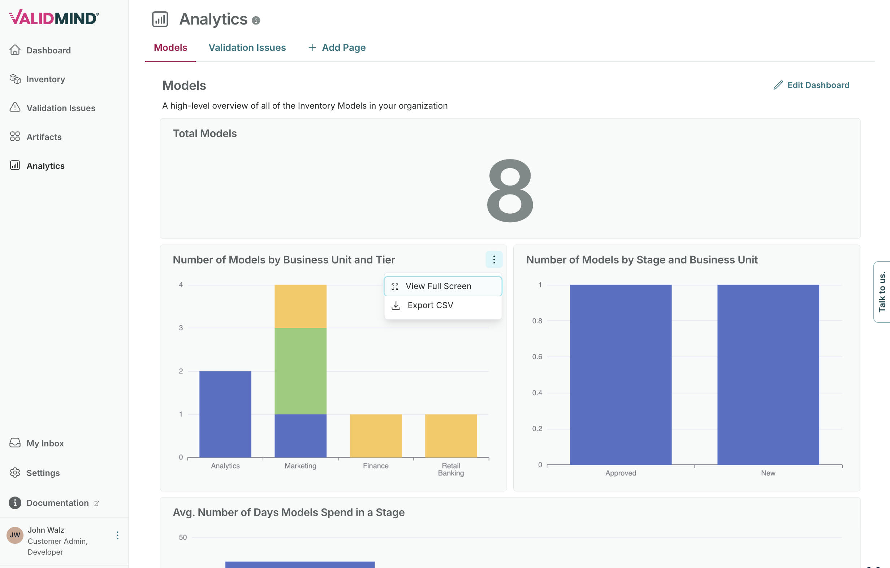Click the pencil icon for Edit Dashboard
This screenshot has width=890, height=568.
coord(778,85)
